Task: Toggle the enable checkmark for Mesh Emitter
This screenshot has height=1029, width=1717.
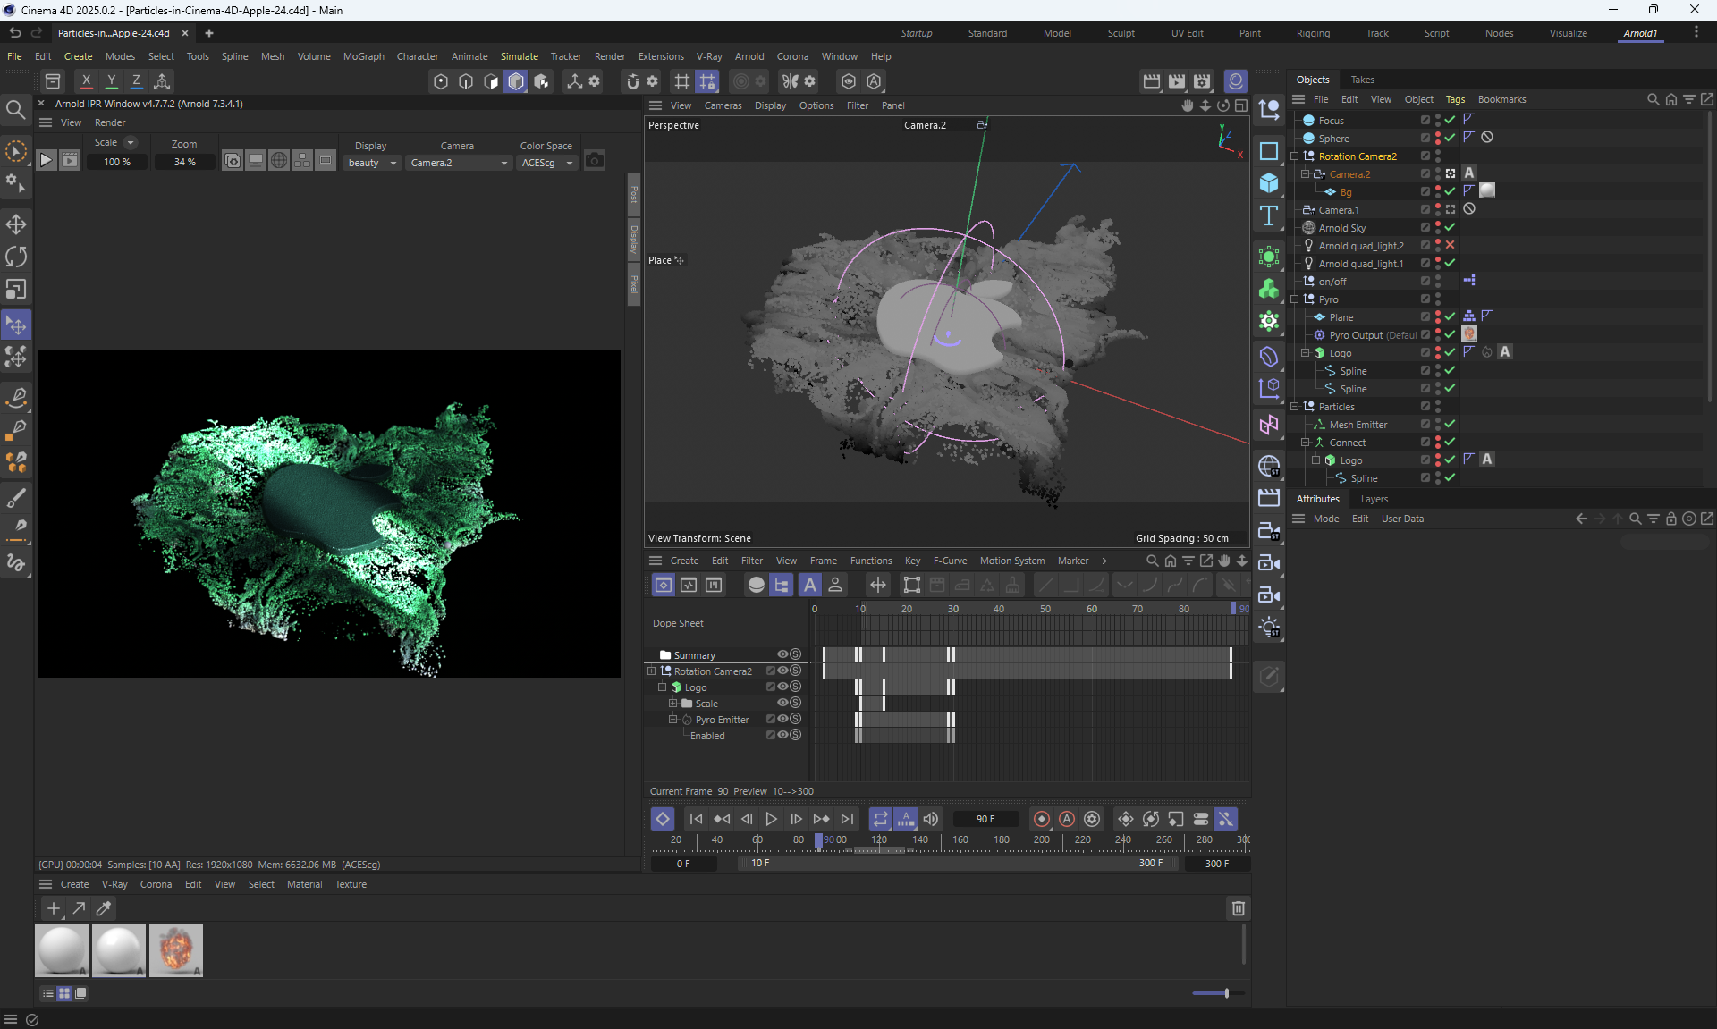Action: coord(1451,424)
